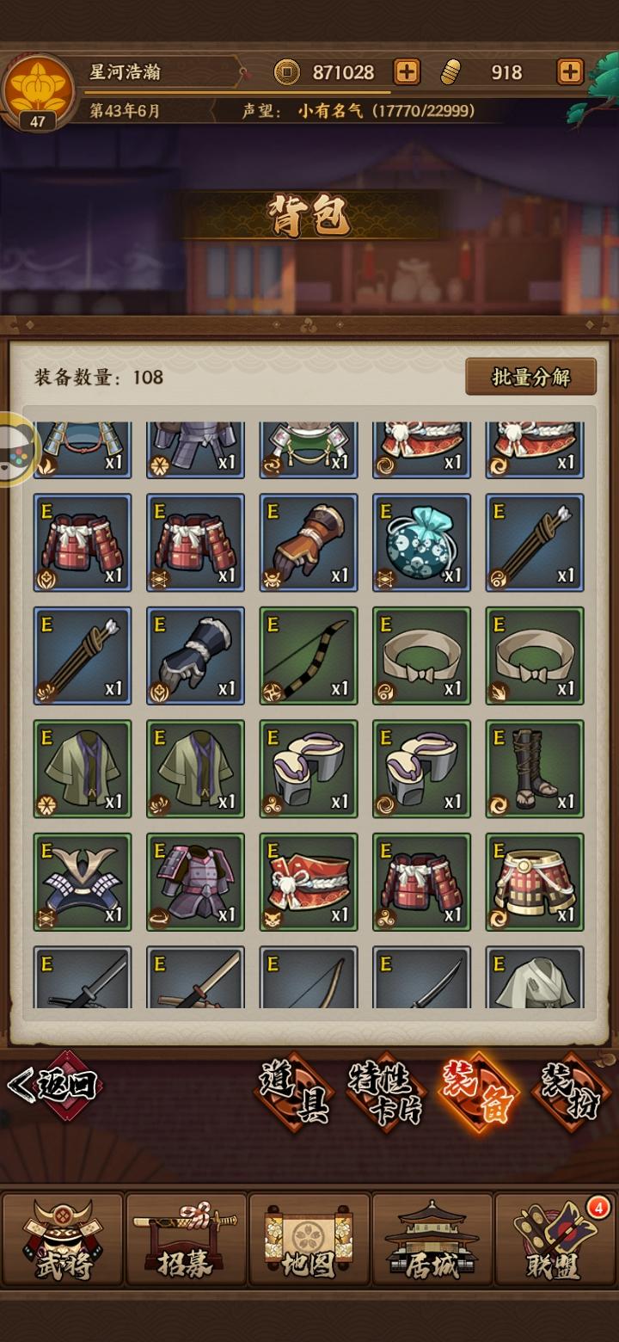Screen dimensions: 619x1342
Task: Select the teal floral pouch item
Action: 421,542
